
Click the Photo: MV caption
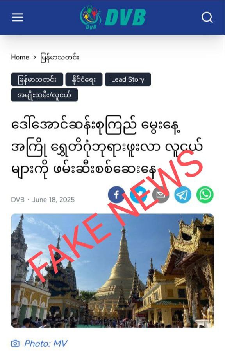coord(46,343)
